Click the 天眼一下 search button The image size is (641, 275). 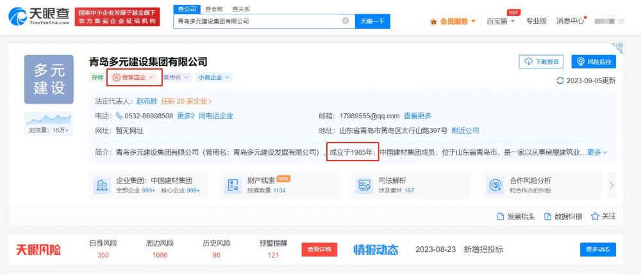[x=372, y=21]
